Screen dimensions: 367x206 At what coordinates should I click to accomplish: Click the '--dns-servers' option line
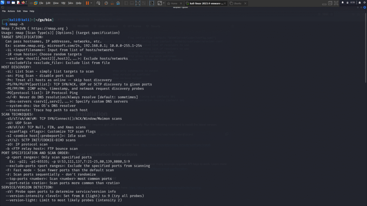pos(67,102)
